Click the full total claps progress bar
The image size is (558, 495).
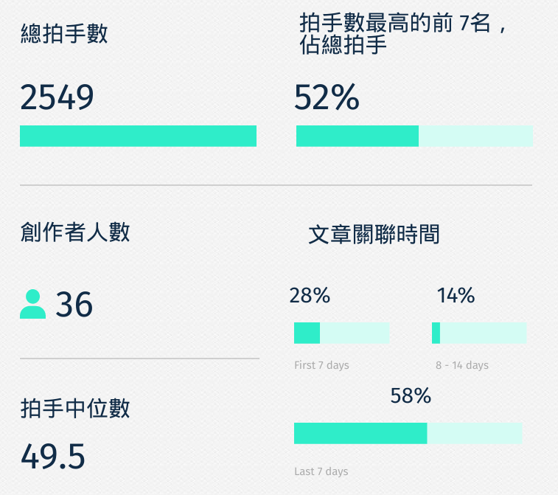tap(138, 136)
